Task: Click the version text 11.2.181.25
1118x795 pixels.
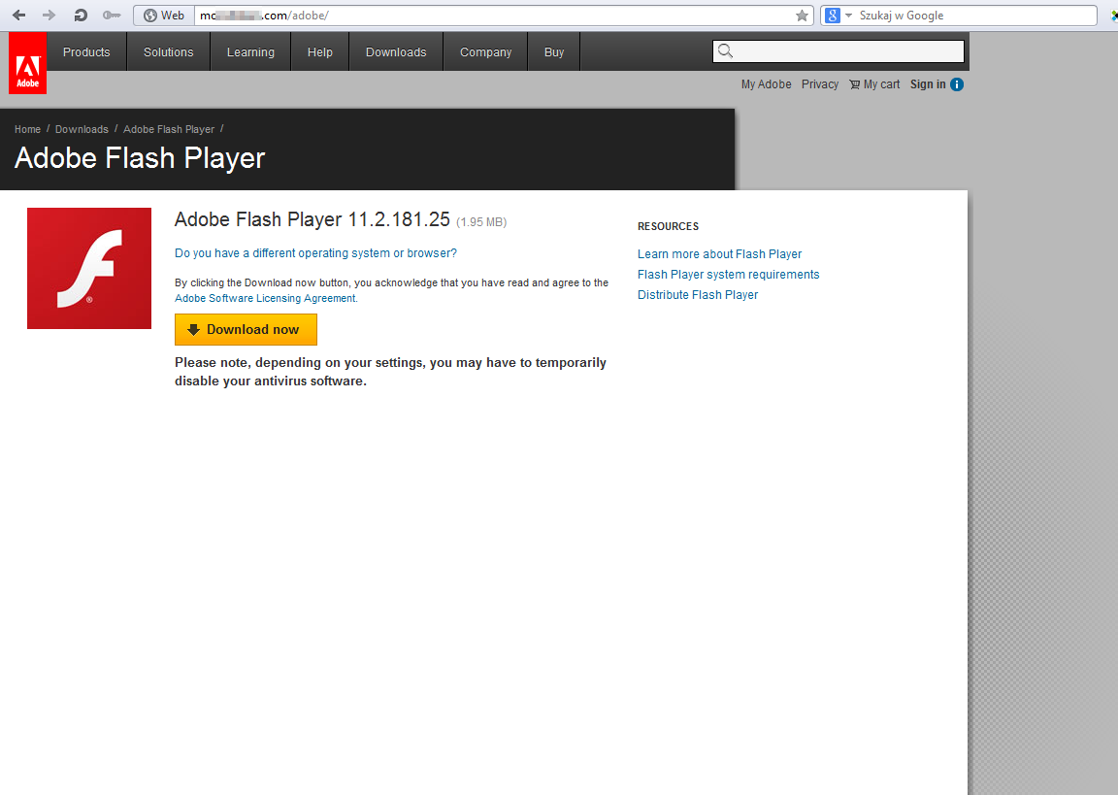Action: (399, 219)
